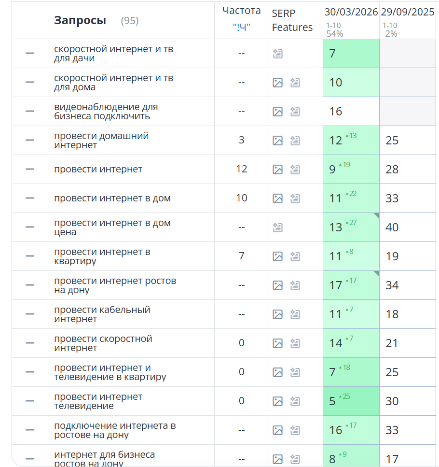
Task: Collapse row 'провести домашний интернет' using its dash
Action: click(30, 140)
